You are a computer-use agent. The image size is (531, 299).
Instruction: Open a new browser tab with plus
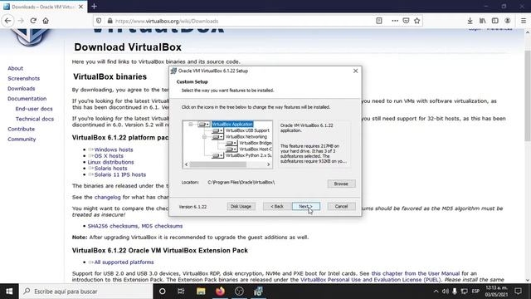click(94, 7)
